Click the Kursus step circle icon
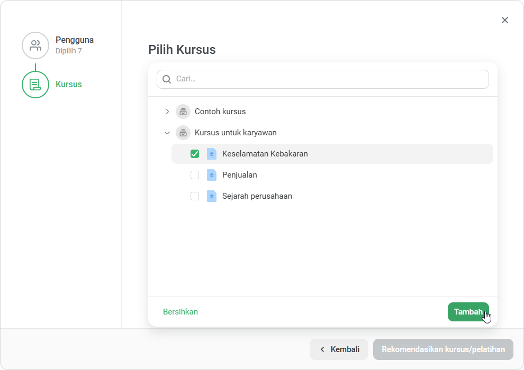This screenshot has height=370, width=524. 35,85
